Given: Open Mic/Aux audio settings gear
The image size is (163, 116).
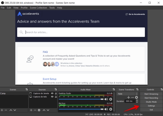Looking at the screenshot, I should (x=111, y=109).
